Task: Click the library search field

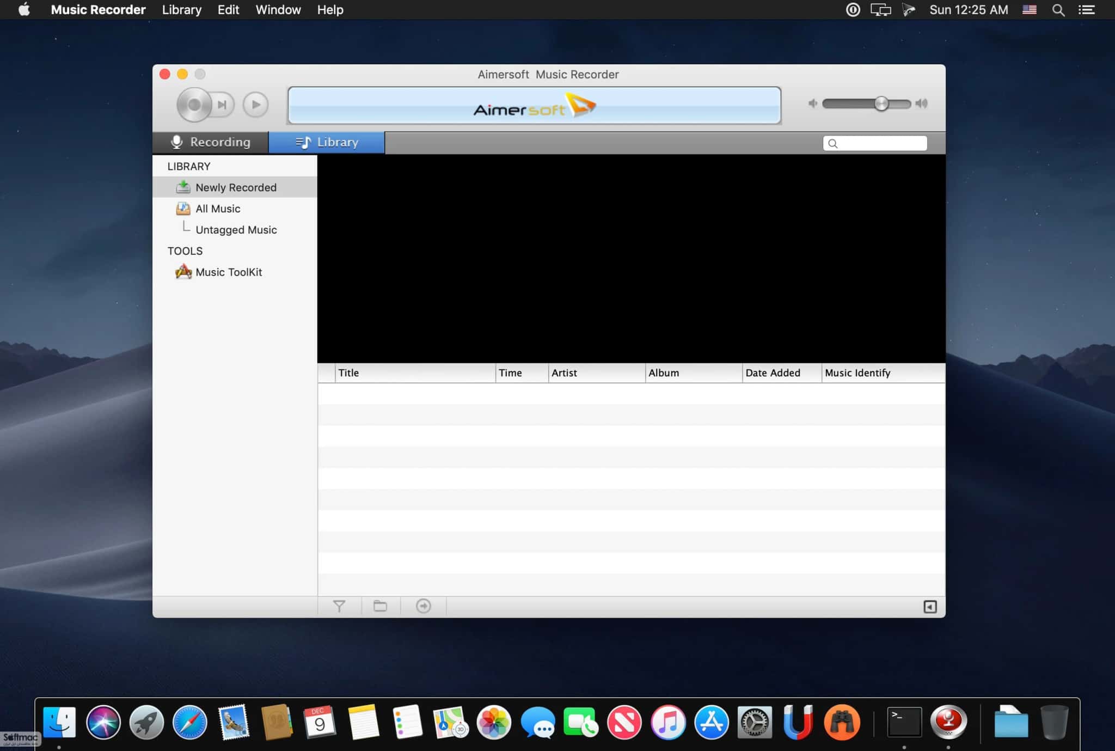Action: coord(875,143)
